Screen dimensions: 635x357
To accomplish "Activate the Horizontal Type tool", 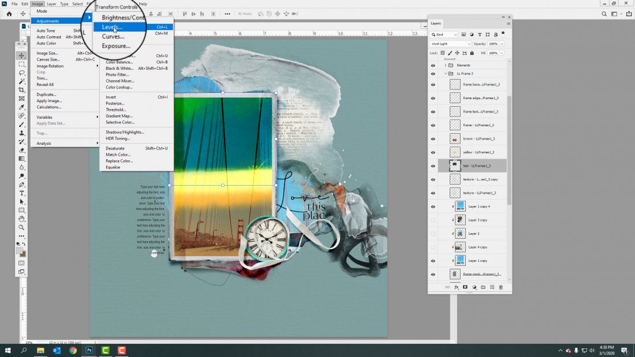I will pos(21,193).
